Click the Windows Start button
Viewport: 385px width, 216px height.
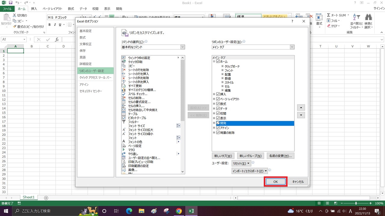pyautogui.click(x=6, y=211)
